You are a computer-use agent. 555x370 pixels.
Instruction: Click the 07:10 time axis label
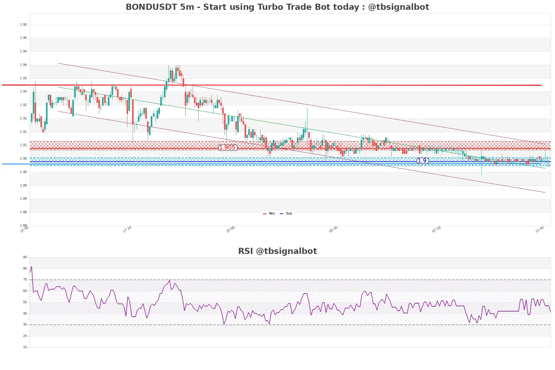click(436, 229)
